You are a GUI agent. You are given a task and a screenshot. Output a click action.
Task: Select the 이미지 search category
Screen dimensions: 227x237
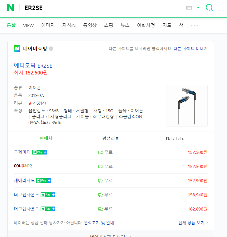pyautogui.click(x=48, y=25)
